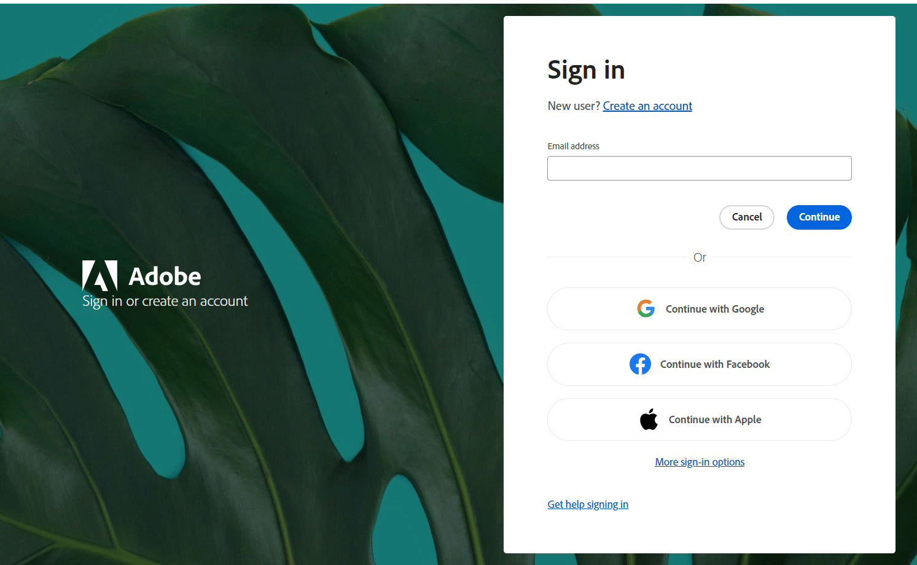Open the More sign-in options link
The width and height of the screenshot is (917, 565).
pyautogui.click(x=700, y=462)
